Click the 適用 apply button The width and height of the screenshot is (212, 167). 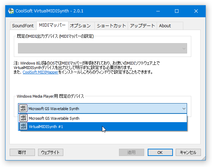click(131, 152)
